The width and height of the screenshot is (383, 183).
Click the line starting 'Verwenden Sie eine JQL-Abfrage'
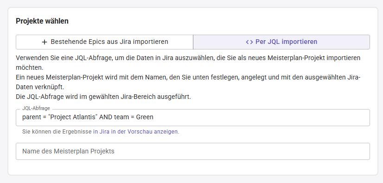188,58
